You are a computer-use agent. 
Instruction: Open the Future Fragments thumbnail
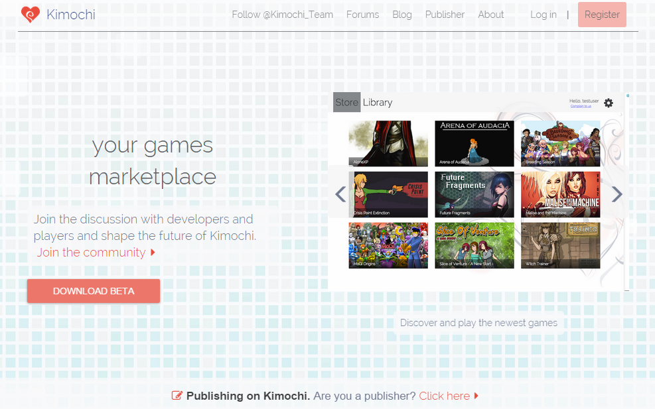(x=474, y=194)
